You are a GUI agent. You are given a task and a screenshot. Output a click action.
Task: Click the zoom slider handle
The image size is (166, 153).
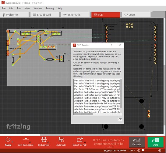pyautogui.click(x=143, y=150)
